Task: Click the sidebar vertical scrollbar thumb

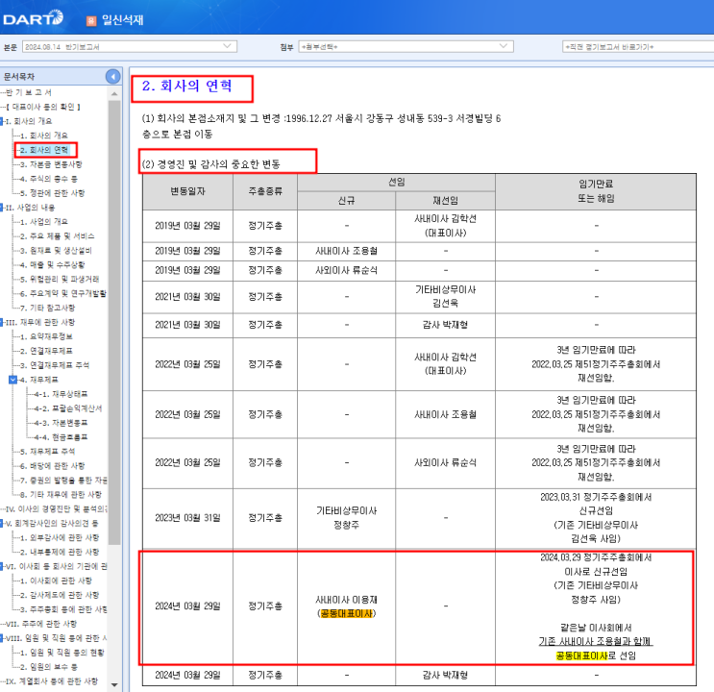Action: [x=114, y=323]
